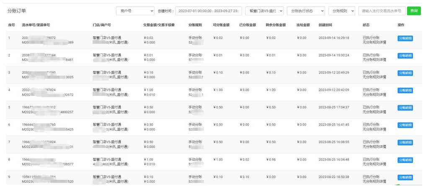Click the 可分账金额 column header
The width and height of the screenshot is (423, 186).
(221, 25)
